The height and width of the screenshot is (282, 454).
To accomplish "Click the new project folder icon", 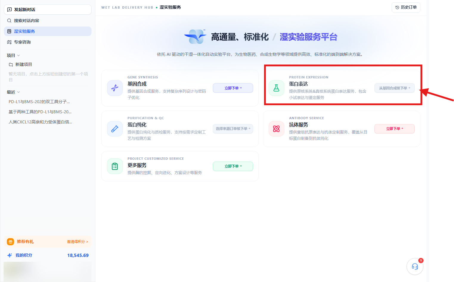I will 11,64.
